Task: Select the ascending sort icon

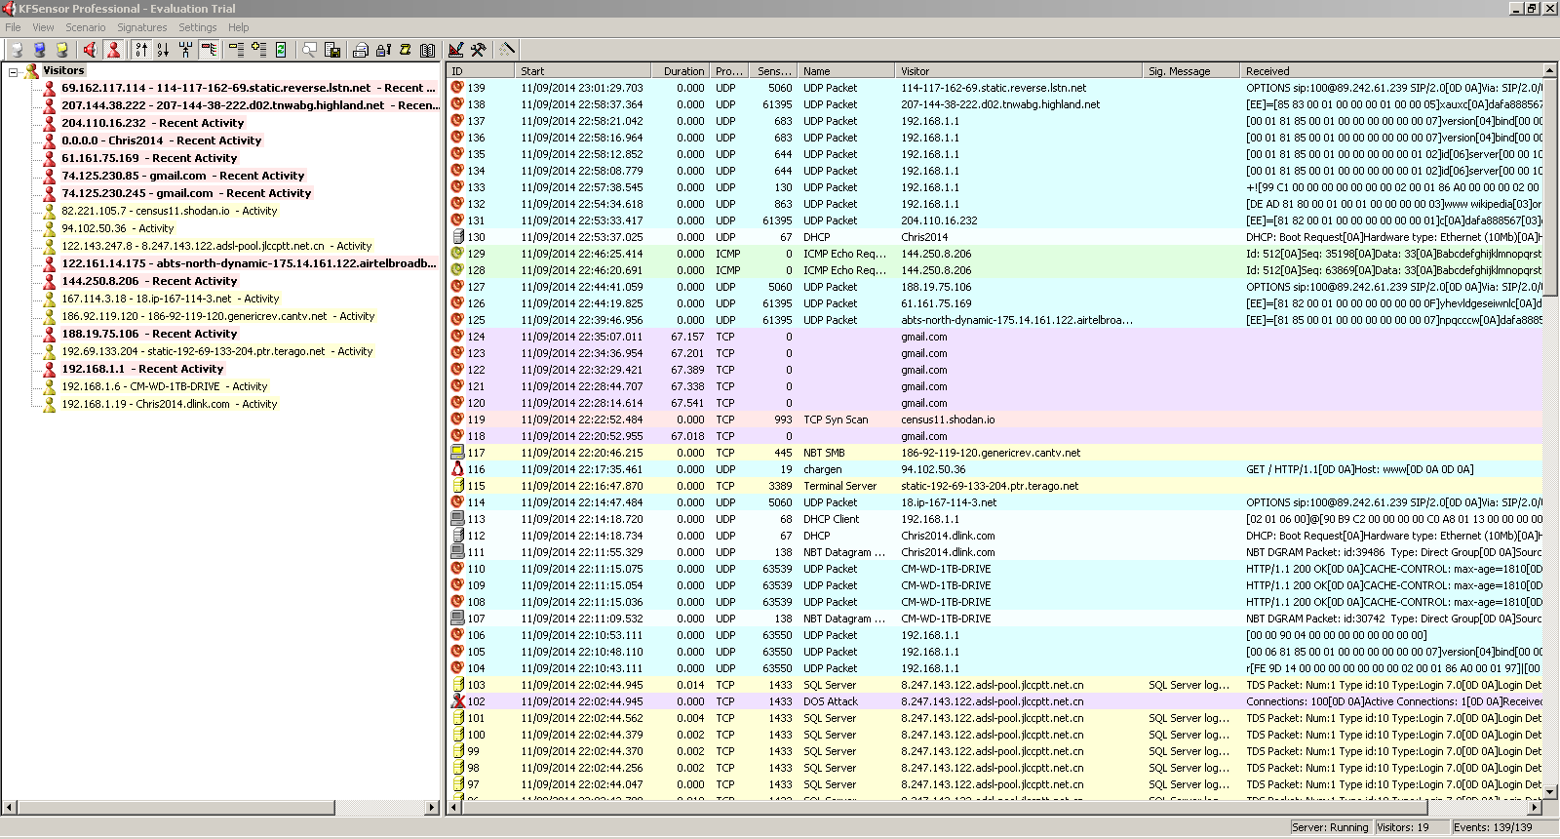Action: pyautogui.click(x=141, y=49)
